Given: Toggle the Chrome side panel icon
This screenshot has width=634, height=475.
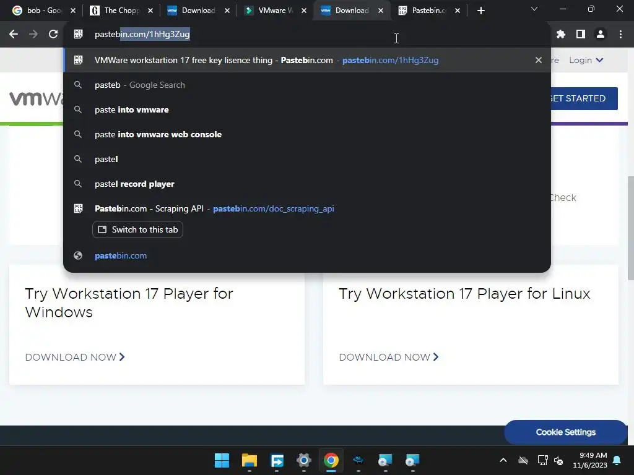Looking at the screenshot, I should click(581, 35).
